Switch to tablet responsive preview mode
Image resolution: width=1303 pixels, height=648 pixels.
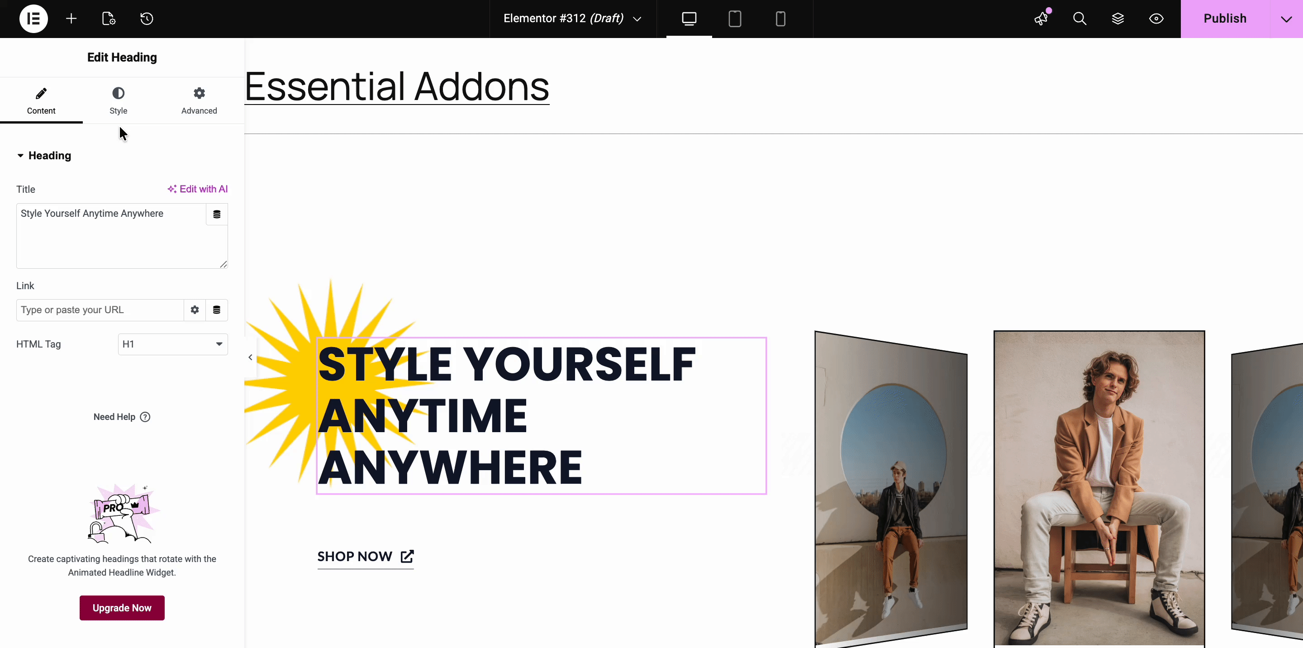point(734,19)
